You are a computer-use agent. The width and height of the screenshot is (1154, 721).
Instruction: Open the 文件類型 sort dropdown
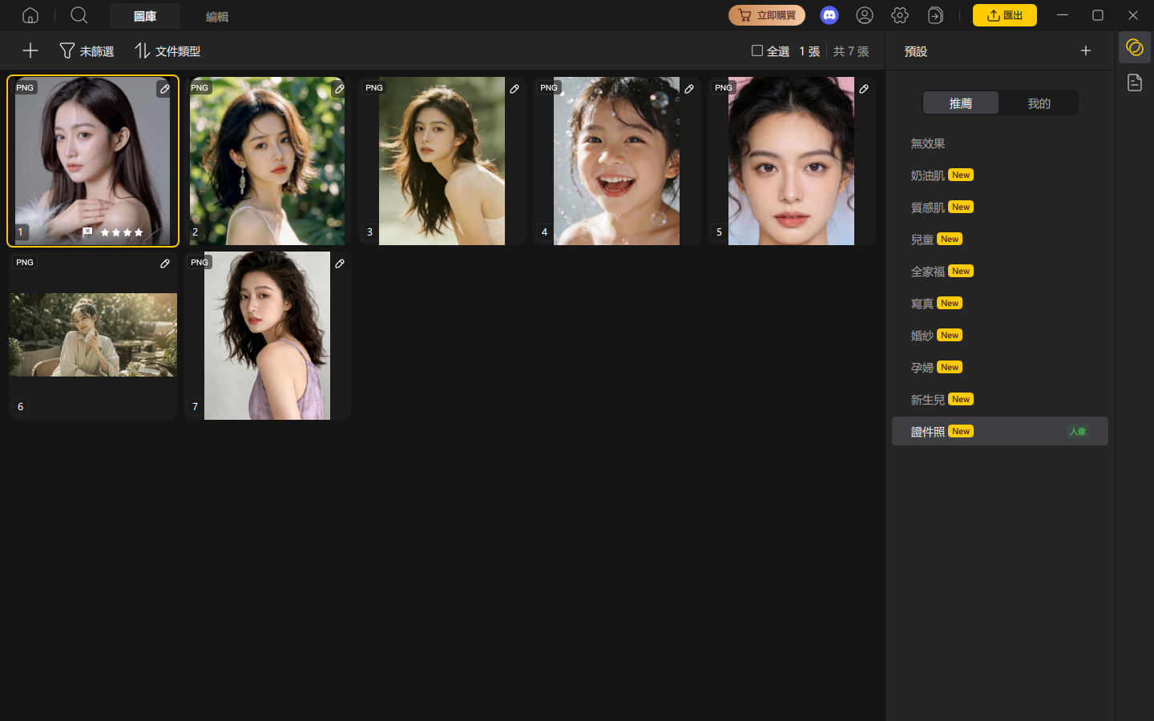(x=167, y=50)
